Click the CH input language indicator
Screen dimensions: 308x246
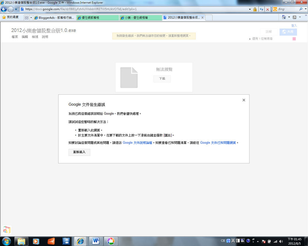(x=223, y=241)
